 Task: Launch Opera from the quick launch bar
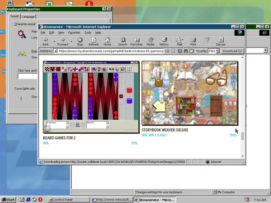[40, 200]
